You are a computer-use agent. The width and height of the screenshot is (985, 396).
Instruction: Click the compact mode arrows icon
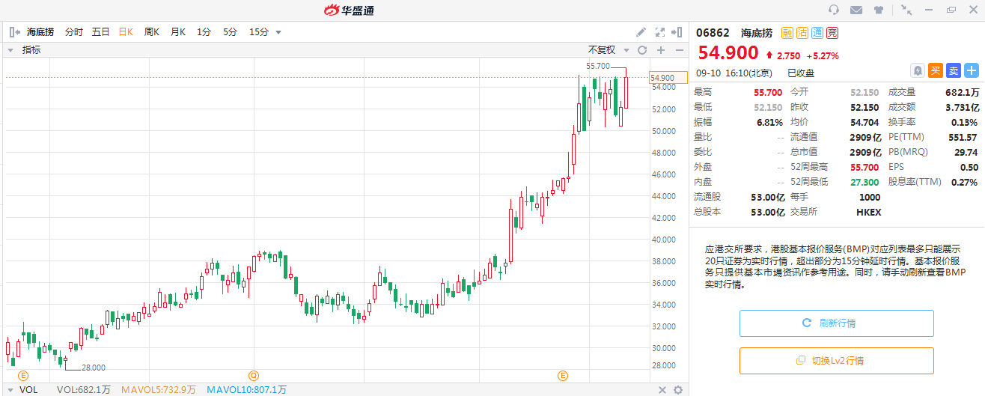[906, 10]
